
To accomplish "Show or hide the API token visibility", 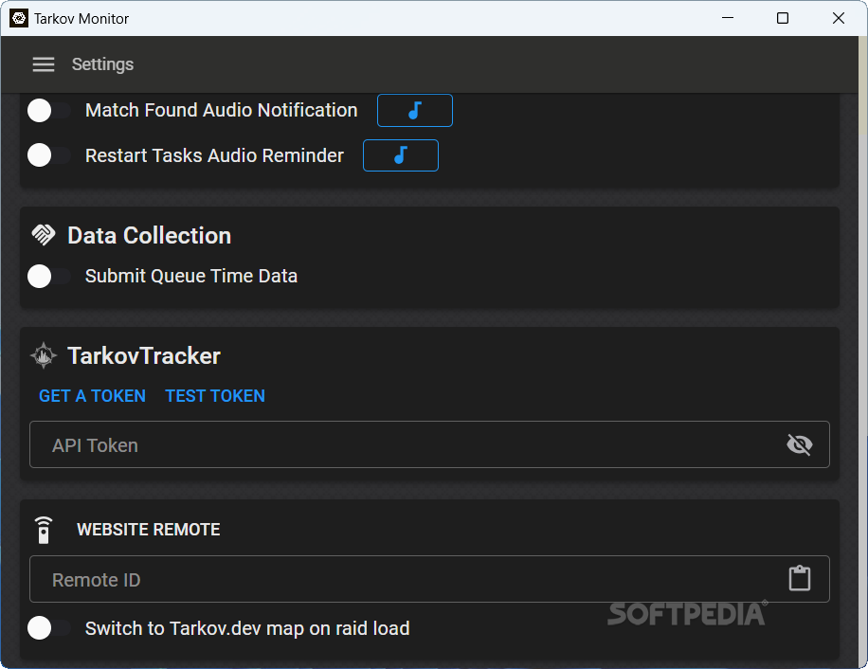I will click(800, 444).
